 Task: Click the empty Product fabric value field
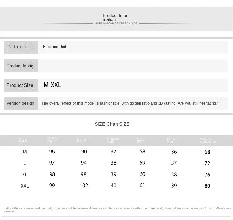click(133, 66)
